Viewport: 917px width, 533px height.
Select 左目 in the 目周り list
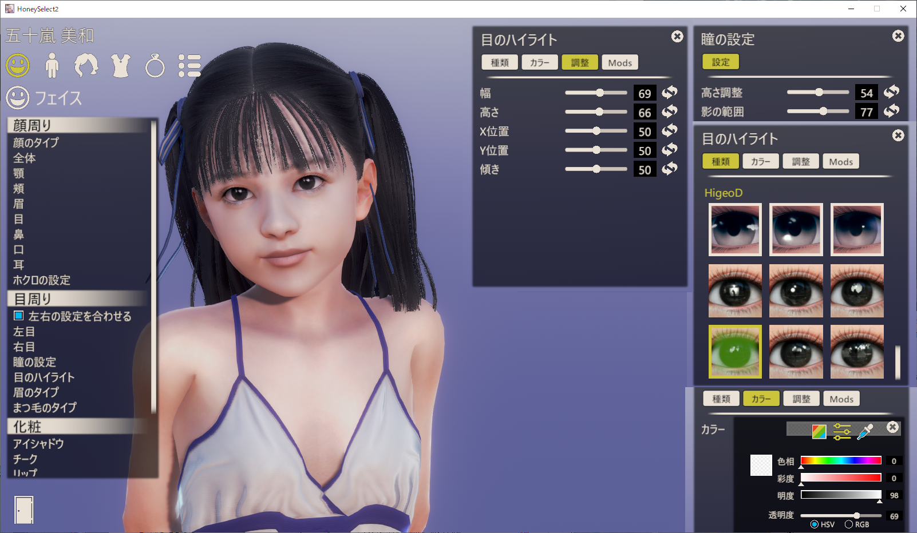[24, 332]
